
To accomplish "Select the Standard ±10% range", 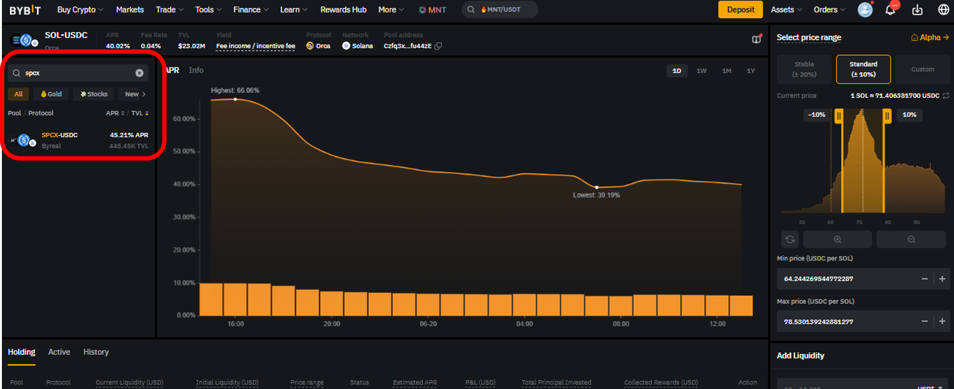I will [863, 69].
